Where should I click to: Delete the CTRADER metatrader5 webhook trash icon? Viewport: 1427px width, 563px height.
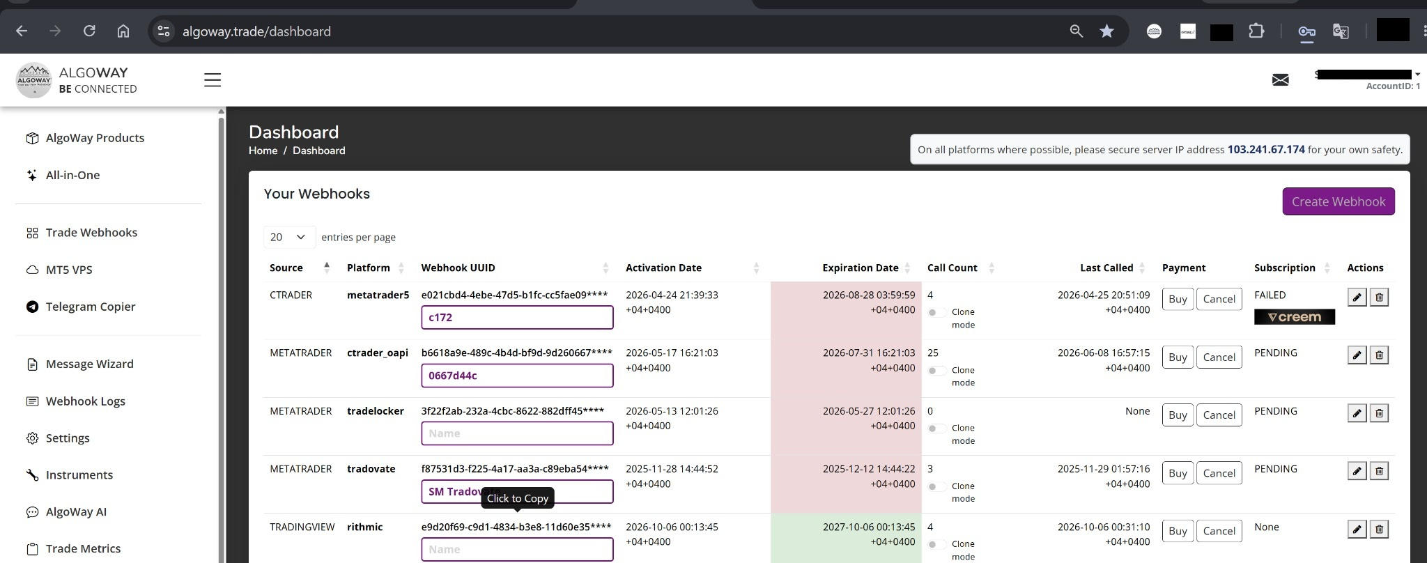(1379, 298)
